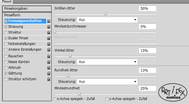Screen dimensions: 189x104
Task: Open Steuerung dropdown under Größen-Jitter
Action: [x=107, y=19]
